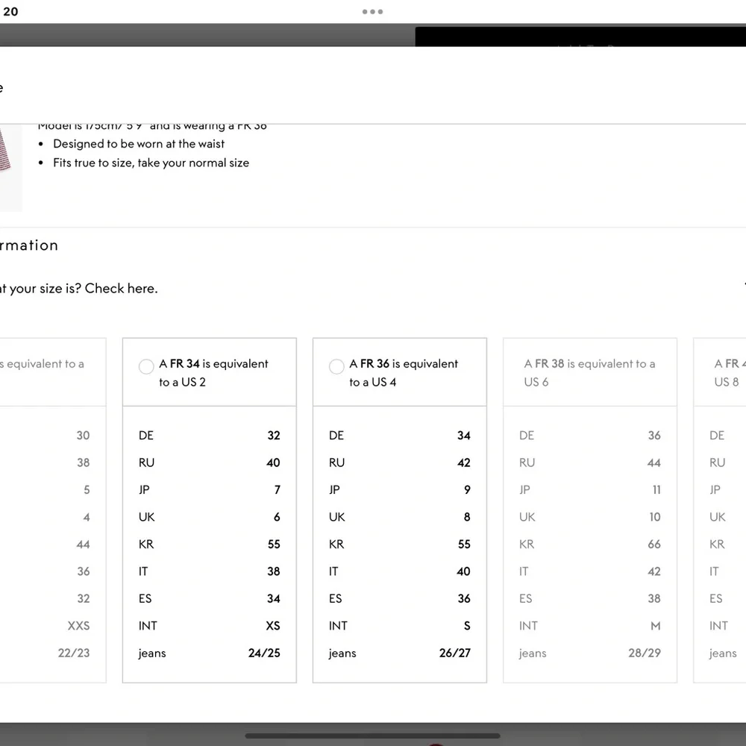Viewport: 746px width, 746px height.
Task: Click the DE label in the FR 34 card
Action: (x=146, y=436)
